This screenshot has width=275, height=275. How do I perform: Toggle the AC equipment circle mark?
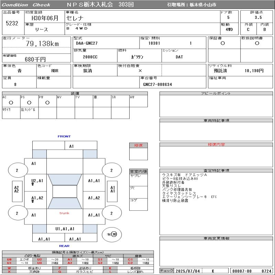click(x=11, y=102)
